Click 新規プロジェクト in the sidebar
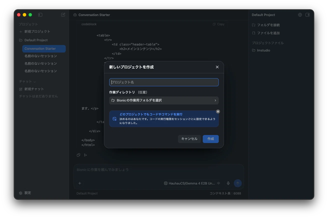328x218 pixels. tap(35, 31)
